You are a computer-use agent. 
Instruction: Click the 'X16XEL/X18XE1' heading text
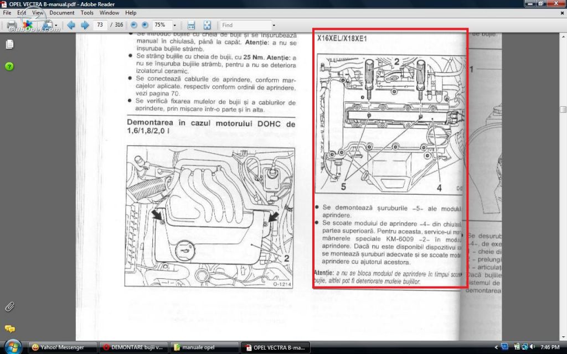(342, 38)
